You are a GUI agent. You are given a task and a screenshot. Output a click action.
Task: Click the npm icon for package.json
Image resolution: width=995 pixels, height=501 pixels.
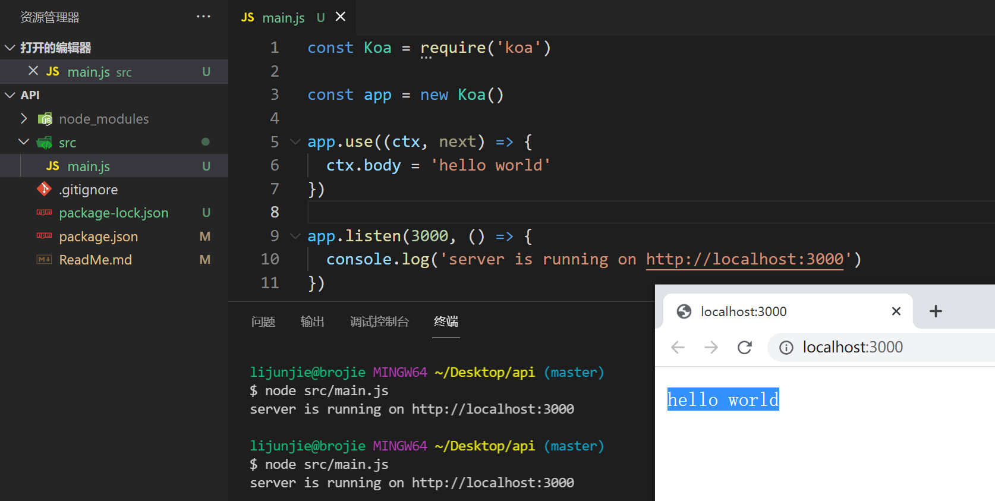pyautogui.click(x=44, y=236)
